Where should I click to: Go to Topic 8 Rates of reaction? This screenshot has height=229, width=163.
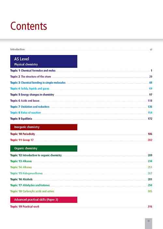pyautogui.click(x=81, y=113)
